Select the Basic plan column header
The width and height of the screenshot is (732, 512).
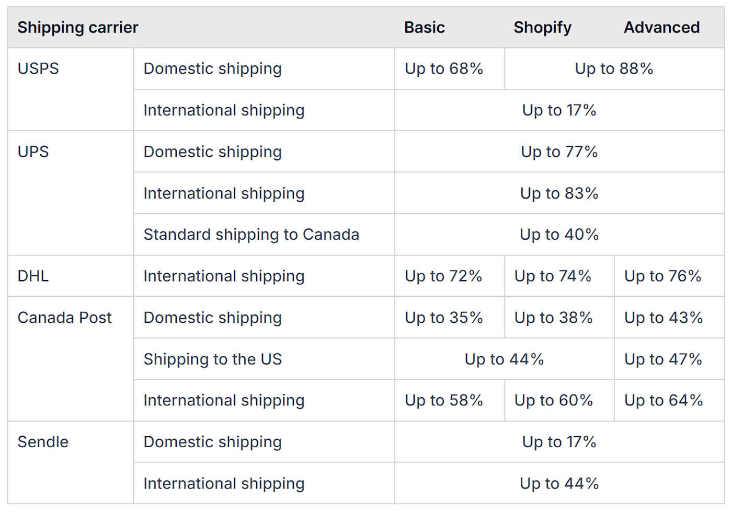[x=424, y=27]
